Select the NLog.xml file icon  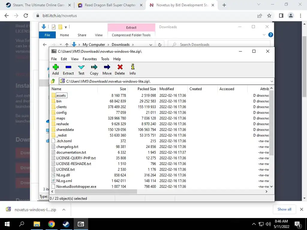coord(53,181)
